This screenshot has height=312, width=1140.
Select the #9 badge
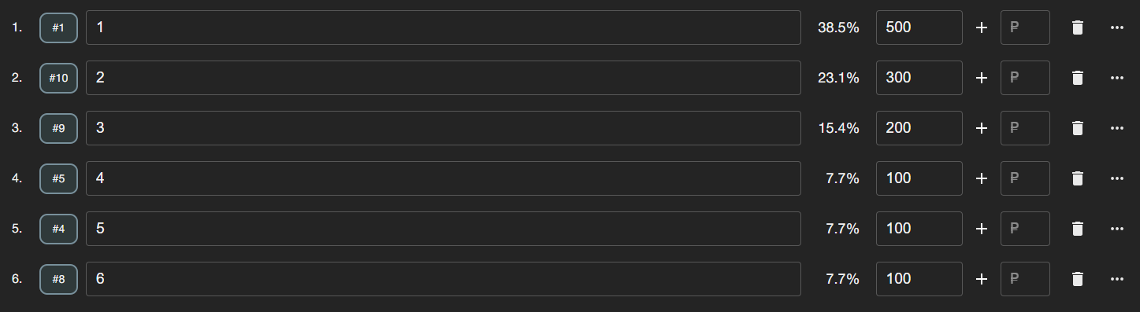[58, 128]
